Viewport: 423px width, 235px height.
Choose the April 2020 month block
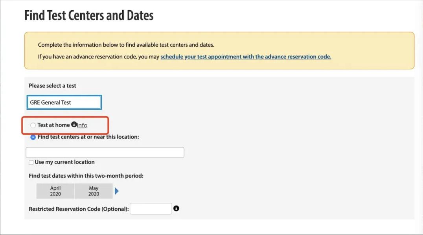[x=55, y=191]
